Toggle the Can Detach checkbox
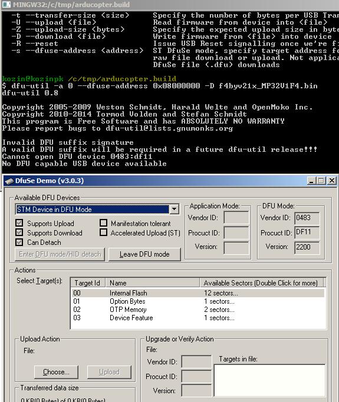 (19, 242)
